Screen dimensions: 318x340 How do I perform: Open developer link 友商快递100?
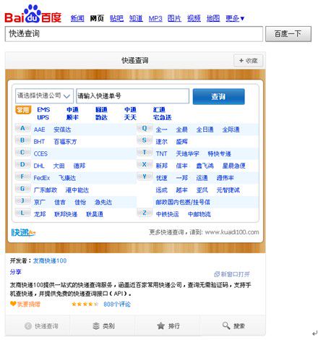click(50, 260)
